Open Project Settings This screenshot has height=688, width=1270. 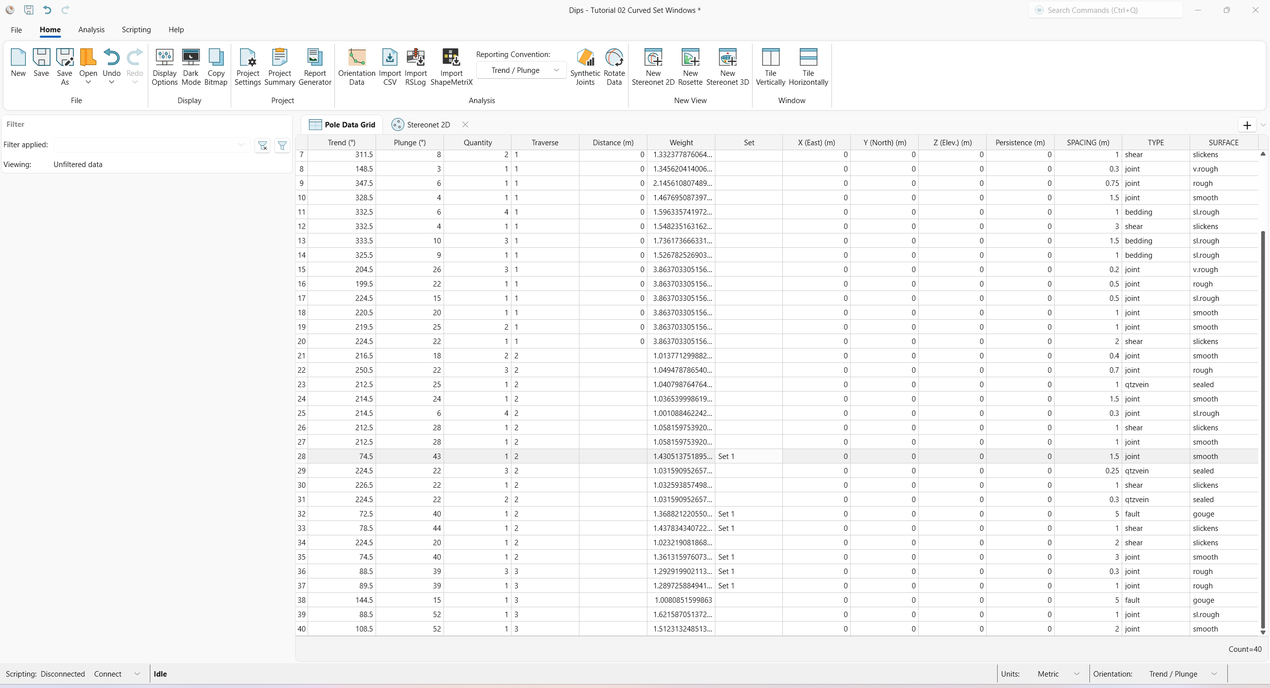pos(248,67)
